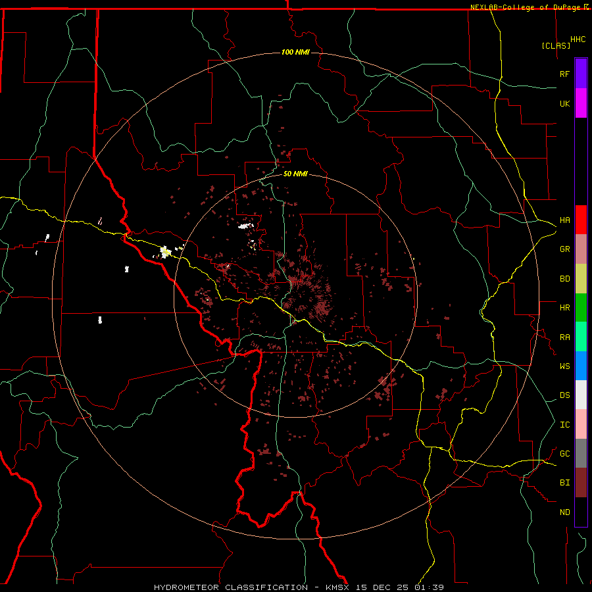592x592 pixels.
Task: Click the blue WS legend swatch
Action: coord(581,366)
